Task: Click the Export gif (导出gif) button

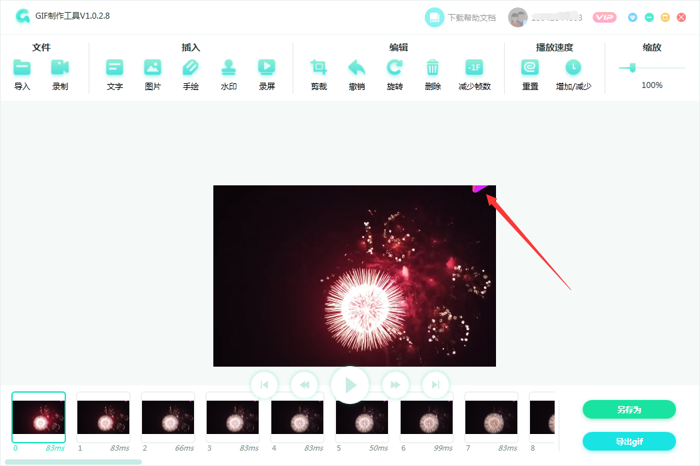Action: [629, 441]
